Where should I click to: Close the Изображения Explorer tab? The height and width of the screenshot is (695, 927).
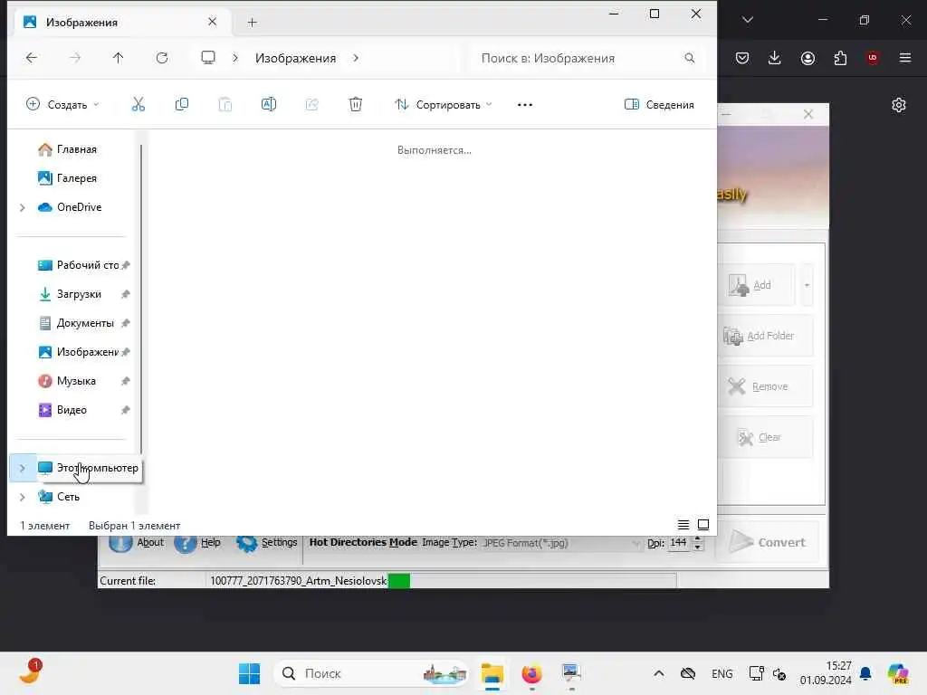[212, 22]
